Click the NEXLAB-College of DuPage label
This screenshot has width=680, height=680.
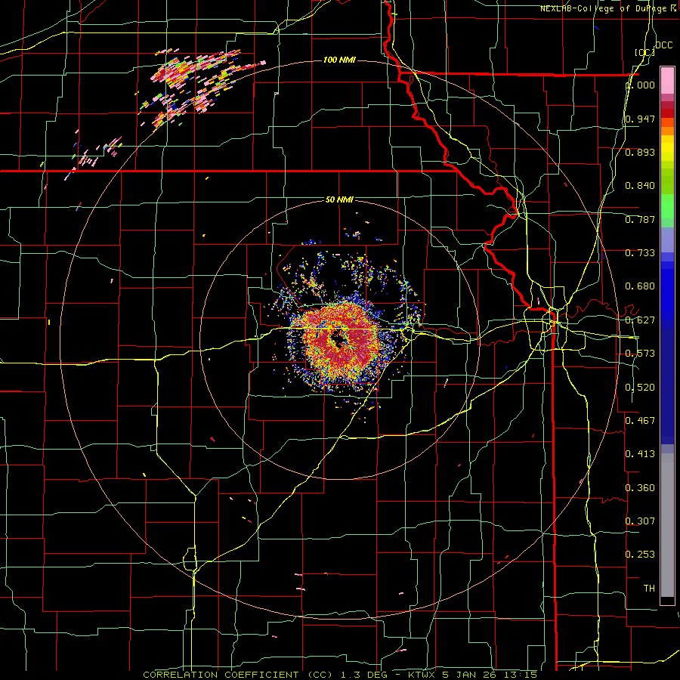click(x=607, y=8)
